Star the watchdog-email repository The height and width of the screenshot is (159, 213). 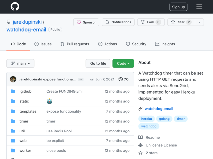181,22
